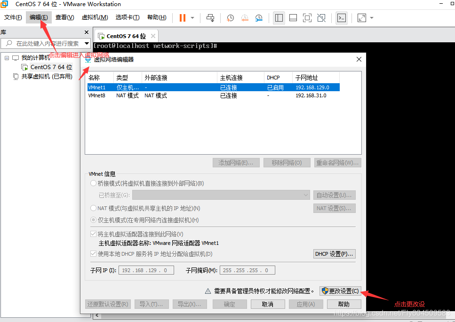Select the NAT 模式 radio button
Screen dimensions: 455x322
pyautogui.click(x=93, y=208)
